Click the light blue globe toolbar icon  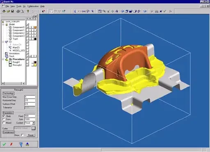[x=145, y=11]
